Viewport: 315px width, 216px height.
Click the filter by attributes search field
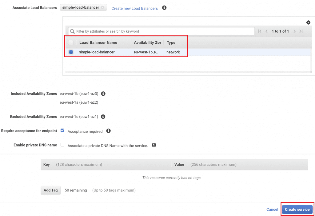pyautogui.click(x=160, y=31)
